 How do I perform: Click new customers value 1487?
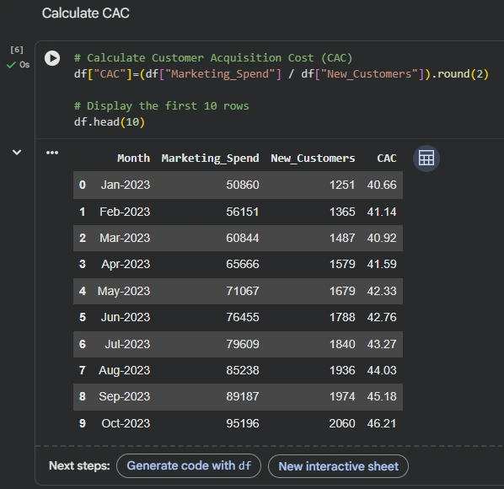tap(342, 238)
